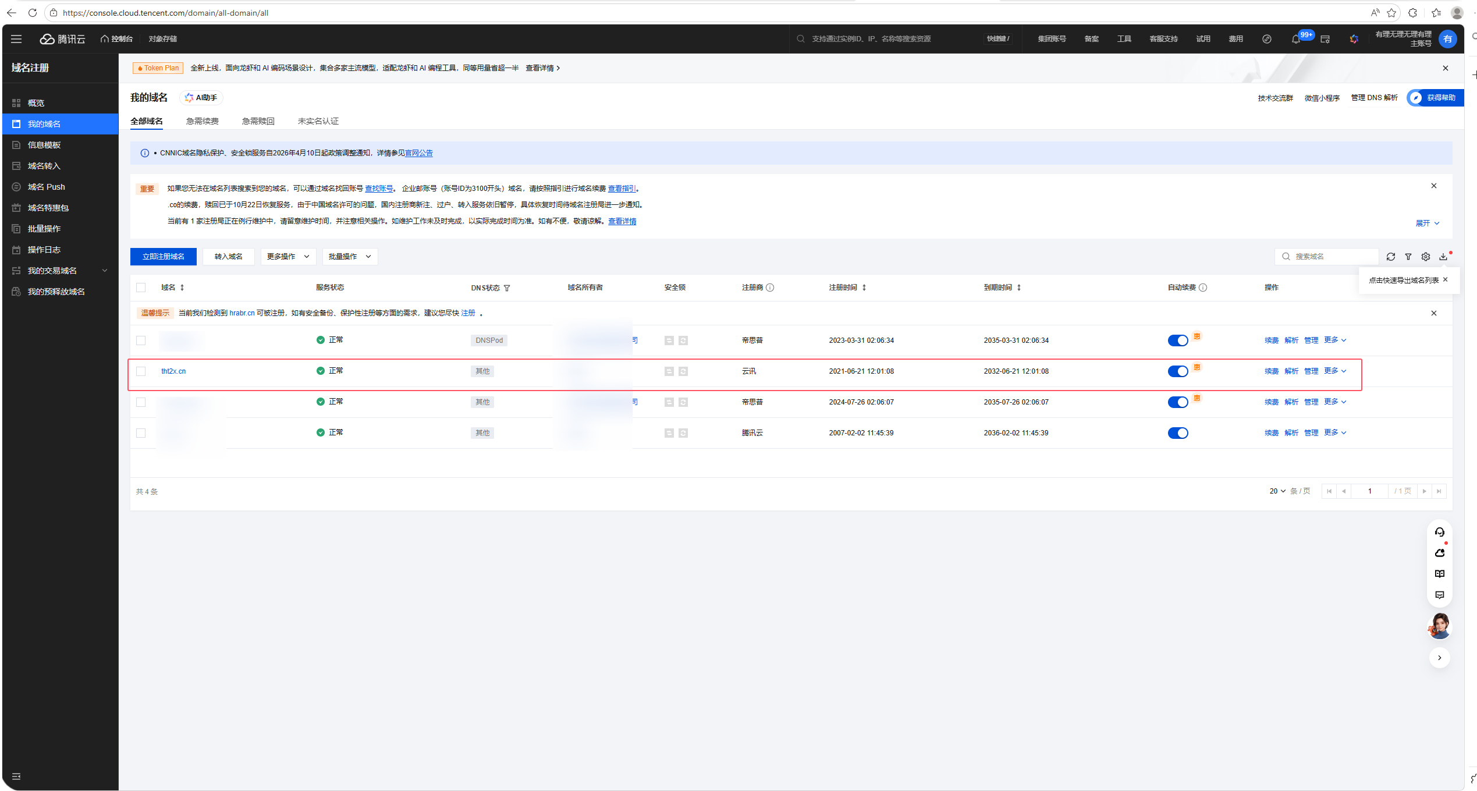The width and height of the screenshot is (1477, 791).
Task: Click the headset customer service icon
Action: [1440, 532]
